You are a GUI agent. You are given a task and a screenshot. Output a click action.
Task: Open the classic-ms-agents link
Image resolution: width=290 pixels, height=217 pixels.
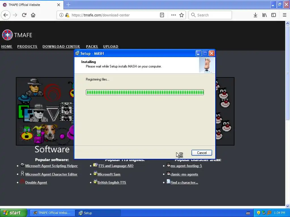pos(184,174)
